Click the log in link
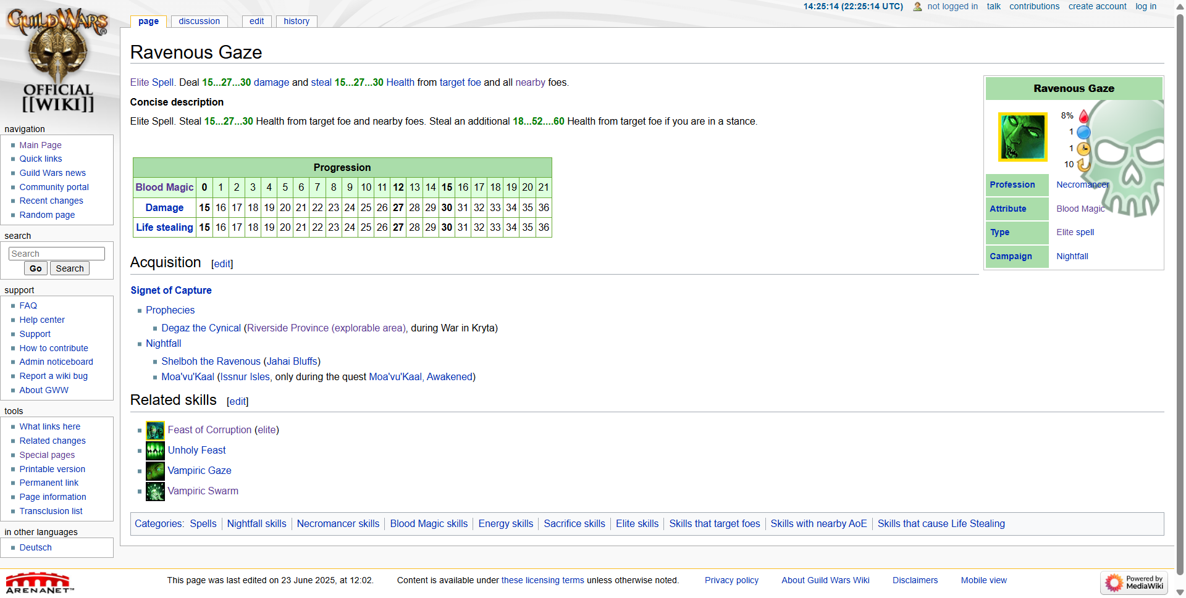Image resolution: width=1186 pixels, height=598 pixels. tap(1146, 6)
